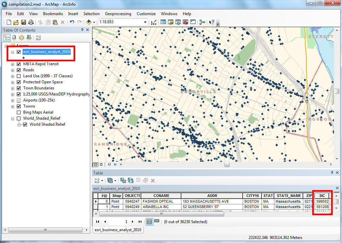Uncheck the esri_business_analyst_2010 layer
Viewport: 342px width, 243px height.
pos(19,52)
